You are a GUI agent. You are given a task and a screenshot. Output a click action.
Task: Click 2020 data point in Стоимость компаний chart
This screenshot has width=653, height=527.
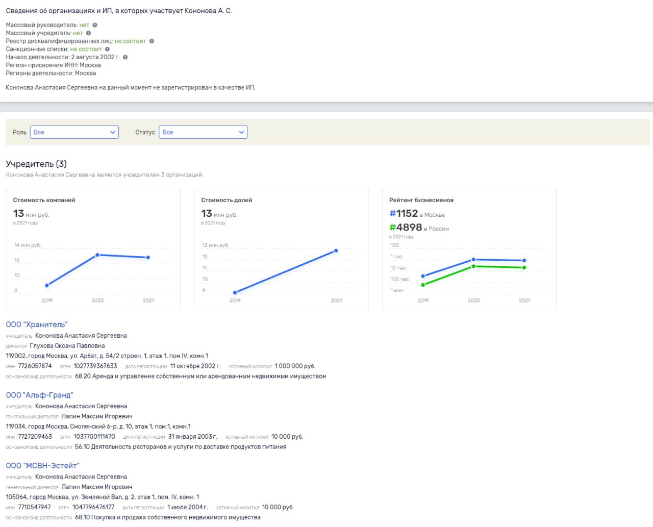point(97,255)
